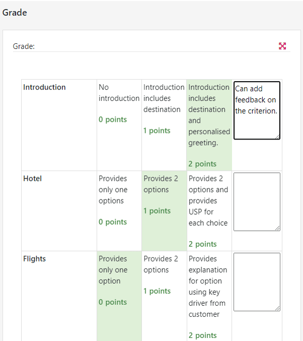The image size is (303, 341).
Task: Pick Flights 'Provides 2 options' 1 point level
Action: pyautogui.click(x=164, y=275)
